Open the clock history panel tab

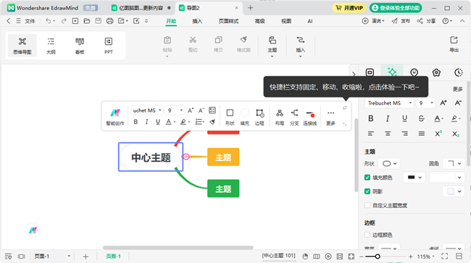click(459, 72)
